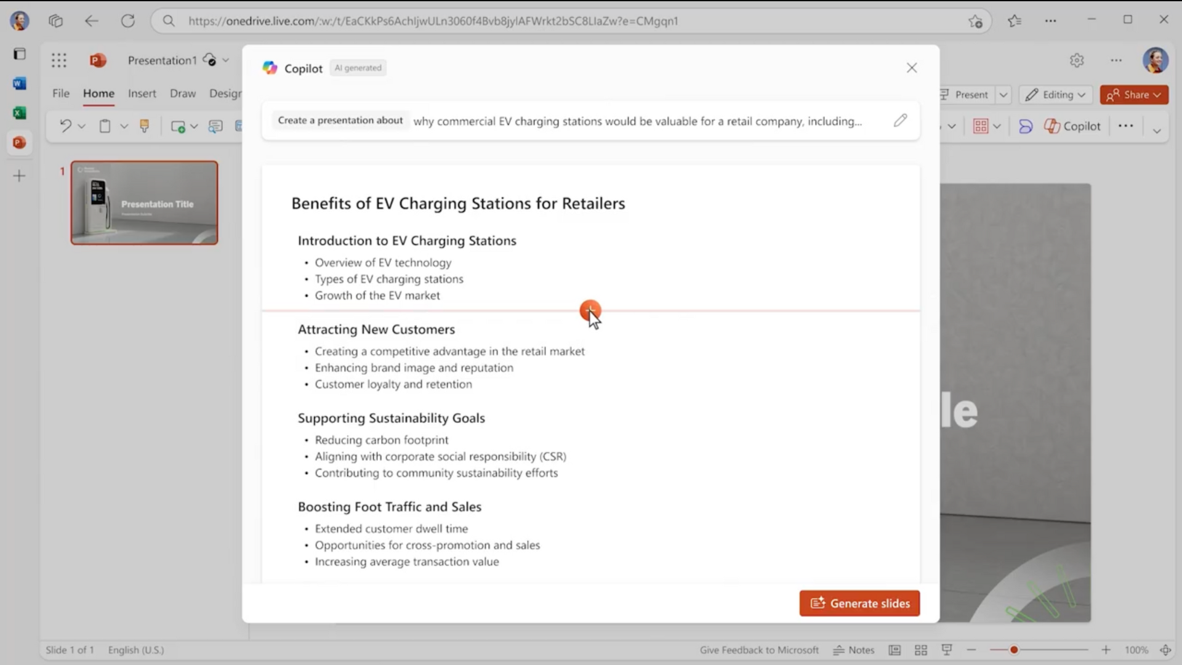
Task: Toggle the favorites star in the address bar
Action: [x=976, y=21]
